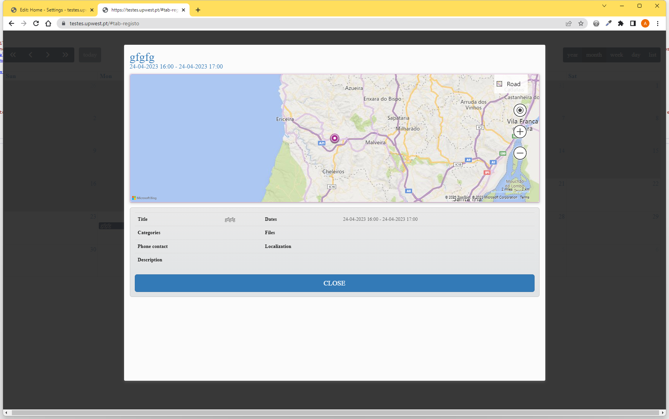Toggle the browser side panel icon
This screenshot has width=669, height=419.
pyautogui.click(x=633, y=23)
